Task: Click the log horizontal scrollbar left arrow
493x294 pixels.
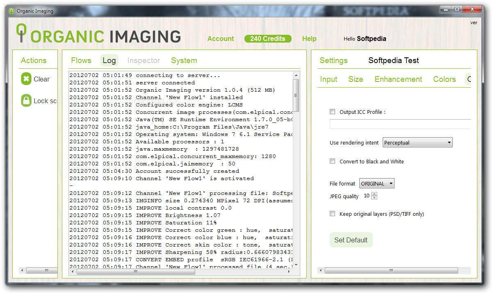Action: click(72, 271)
